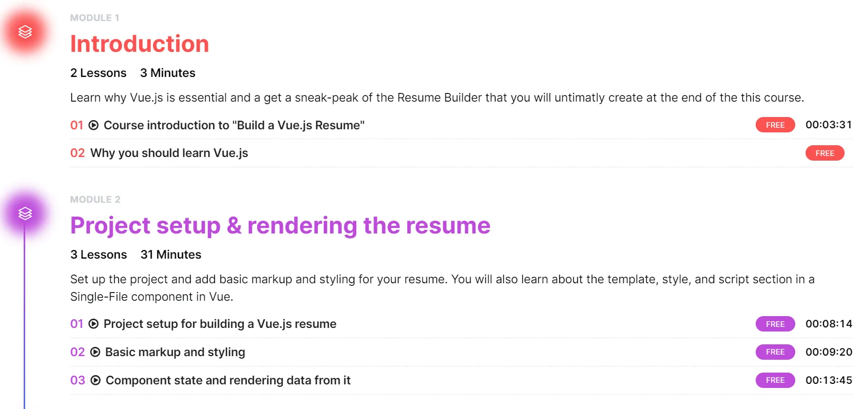Click play icon beside Basic markup and styling
The height and width of the screenshot is (409, 859).
point(95,352)
